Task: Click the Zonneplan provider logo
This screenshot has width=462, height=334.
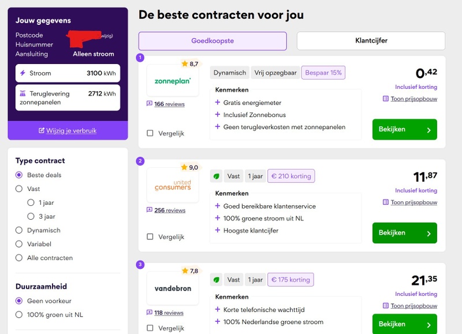Action: point(172,81)
